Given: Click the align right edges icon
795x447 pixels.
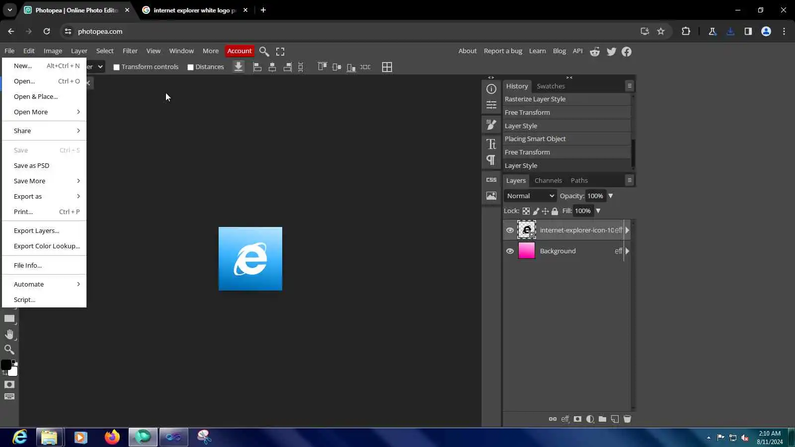Looking at the screenshot, I should click(x=287, y=67).
